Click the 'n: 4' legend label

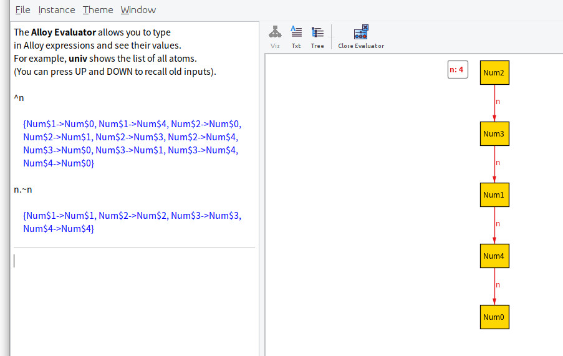[x=458, y=70]
